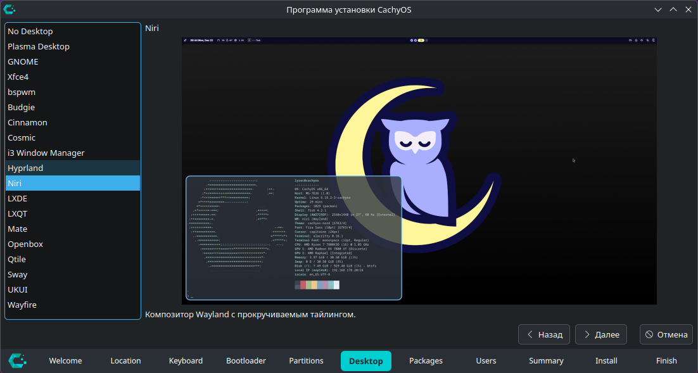Viewport: 698px width, 373px height.
Task: Open the Bootloader step
Action: (246, 360)
